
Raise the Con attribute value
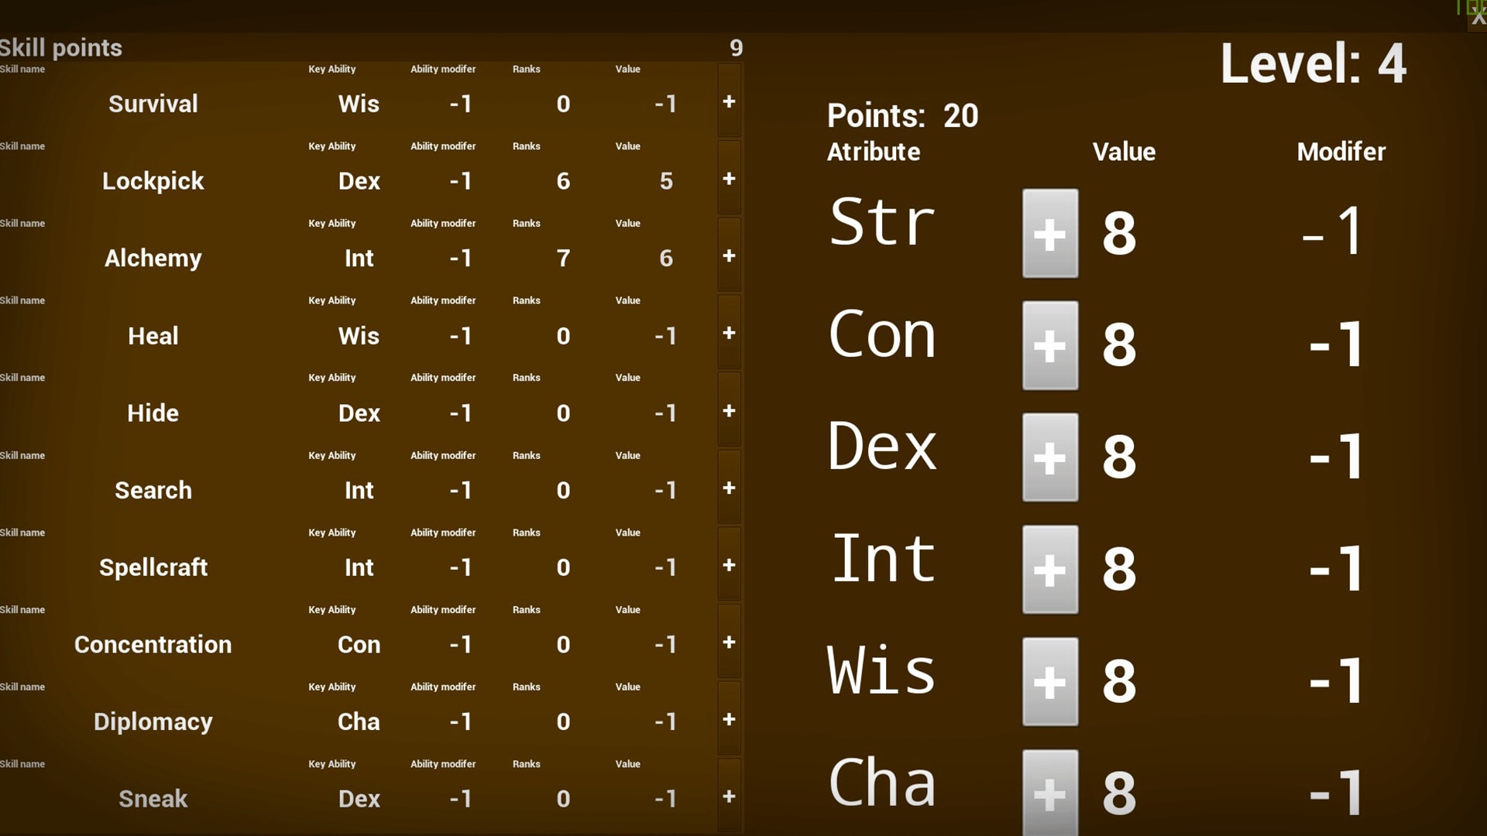tap(1050, 345)
